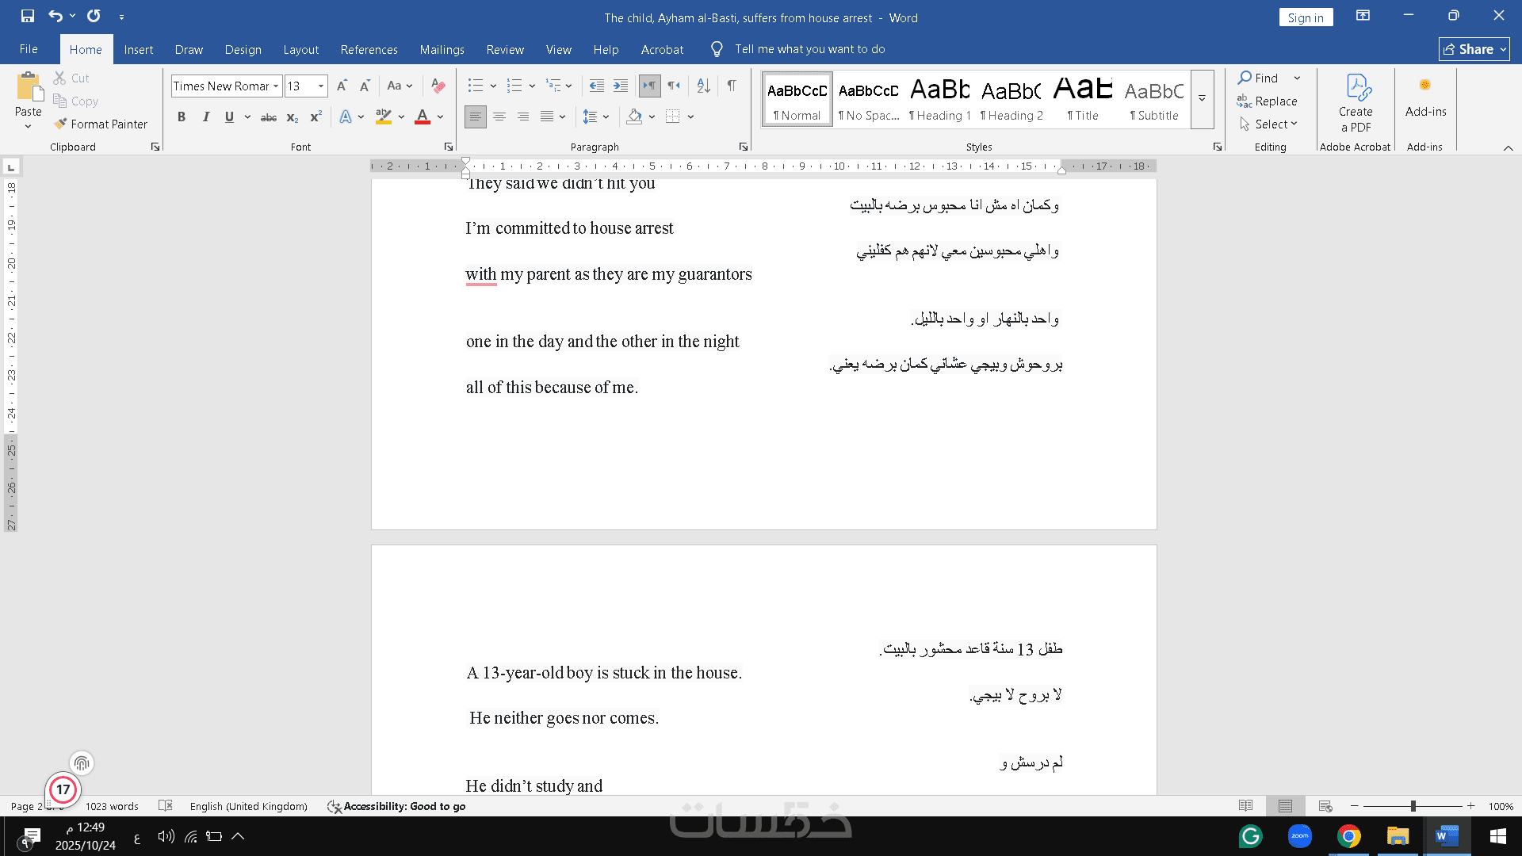Image resolution: width=1522 pixels, height=856 pixels.
Task: Switch to the References tab
Action: 369,49
